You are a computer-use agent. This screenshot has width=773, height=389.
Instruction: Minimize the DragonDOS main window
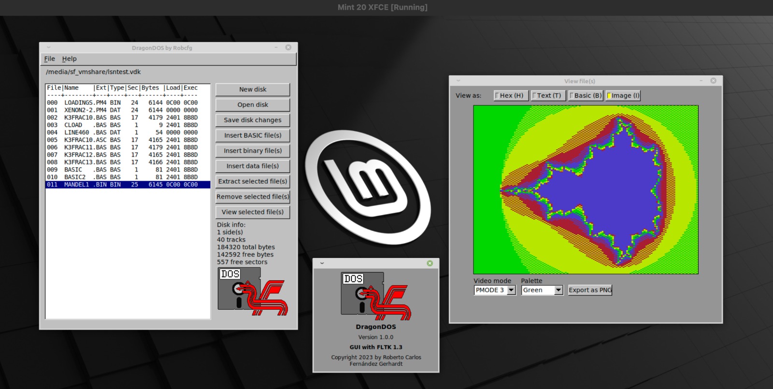click(276, 47)
